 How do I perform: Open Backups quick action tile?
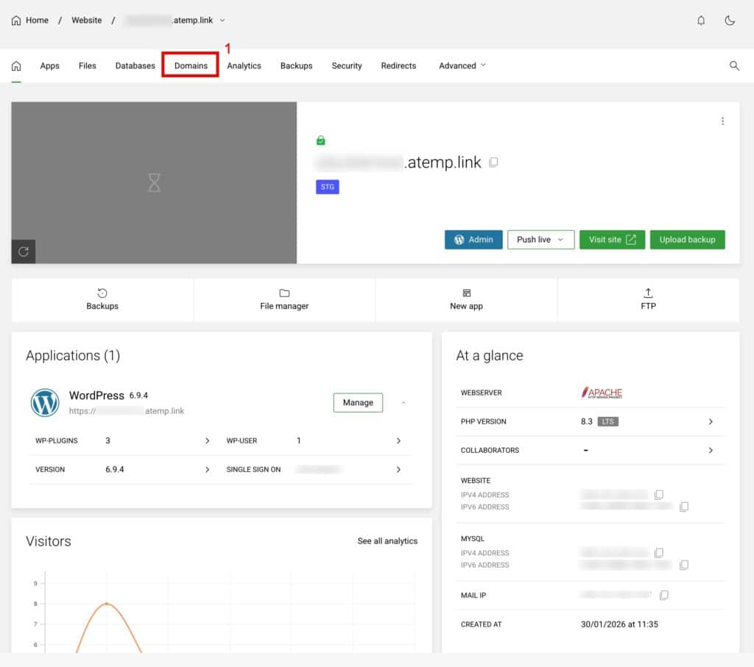tap(102, 299)
